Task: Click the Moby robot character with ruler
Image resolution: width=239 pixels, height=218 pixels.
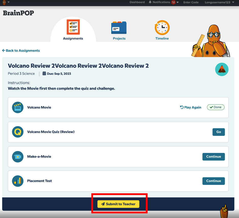Action: 211,41
